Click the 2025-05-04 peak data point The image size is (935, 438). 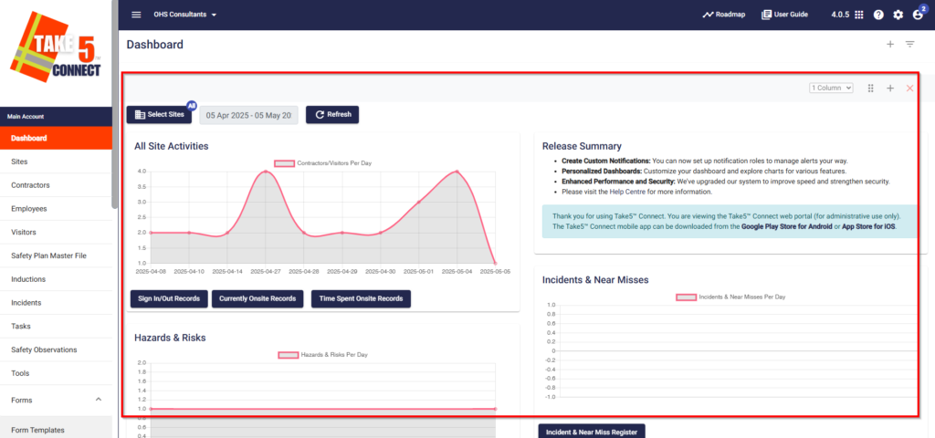coord(457,172)
